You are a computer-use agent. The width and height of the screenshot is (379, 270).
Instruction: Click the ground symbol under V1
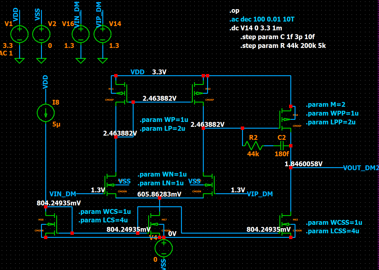click(x=19, y=60)
